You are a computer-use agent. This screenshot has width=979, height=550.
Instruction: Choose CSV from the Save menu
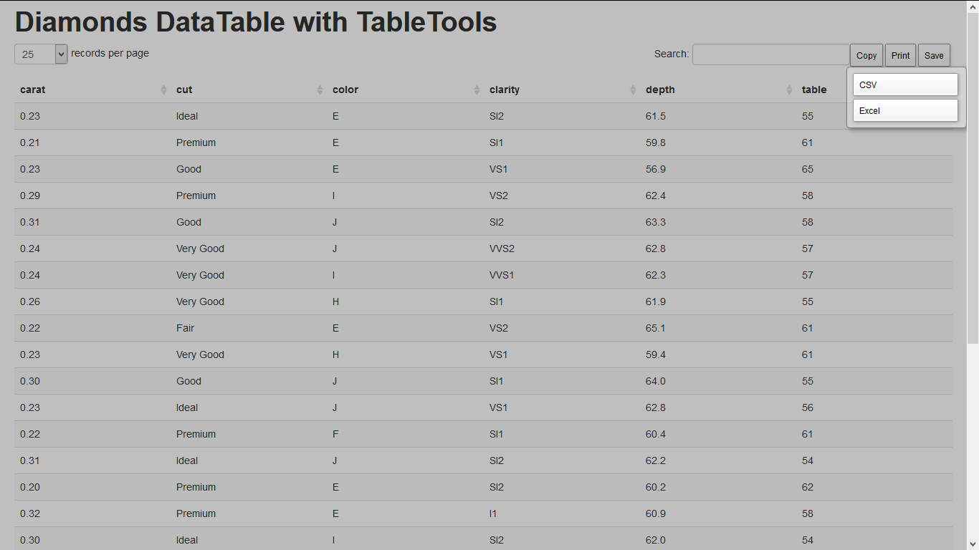[905, 85]
